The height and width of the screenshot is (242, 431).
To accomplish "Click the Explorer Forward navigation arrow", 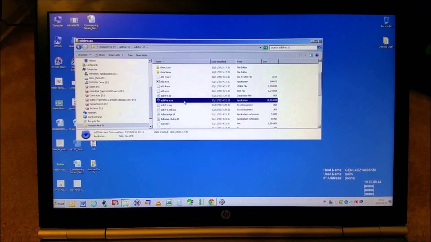I will (85, 47).
